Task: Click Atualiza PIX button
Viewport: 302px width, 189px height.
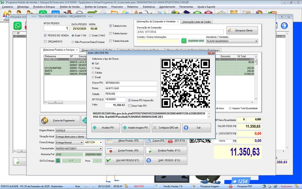Action: (x=106, y=128)
